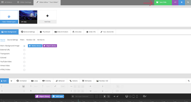The height and width of the screenshot is (102, 191).
Task: Select the layer Style tab
Action: pyautogui.click(x=4, y=81)
